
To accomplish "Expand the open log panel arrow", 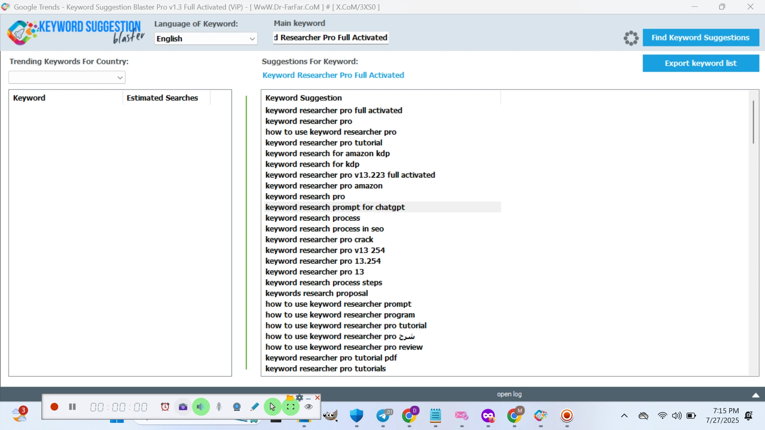I will (x=755, y=395).
